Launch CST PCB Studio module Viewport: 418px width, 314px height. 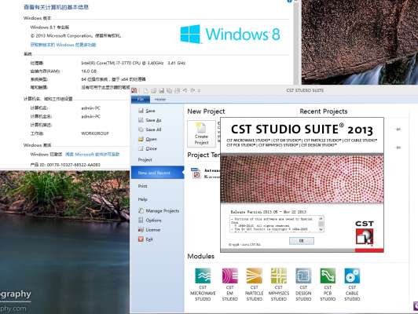328,284
